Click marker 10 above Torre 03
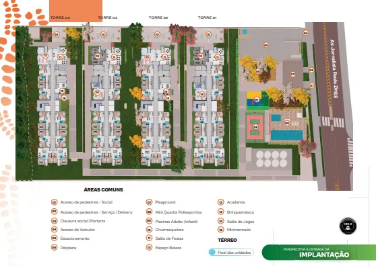Viewport: 376px width, 266px height. (x=103, y=35)
